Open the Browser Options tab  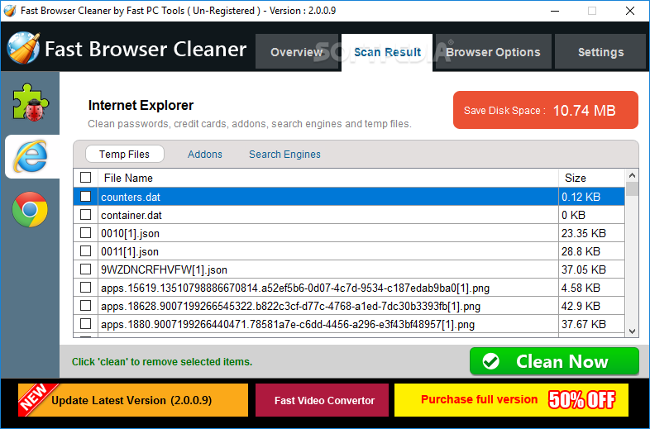click(x=494, y=52)
